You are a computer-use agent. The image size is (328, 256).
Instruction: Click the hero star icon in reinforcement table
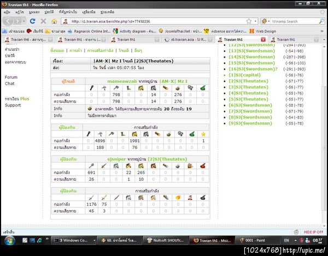click(x=203, y=134)
